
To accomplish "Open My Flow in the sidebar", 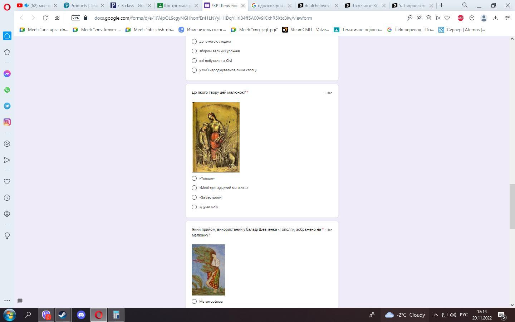I will coord(7,160).
